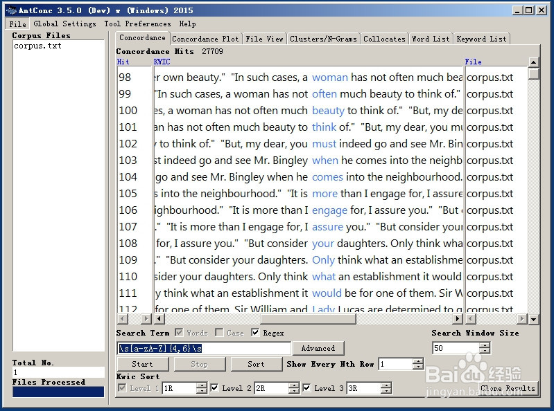The width and height of the screenshot is (554, 411).
Task: Open the File menu
Action: (17, 24)
